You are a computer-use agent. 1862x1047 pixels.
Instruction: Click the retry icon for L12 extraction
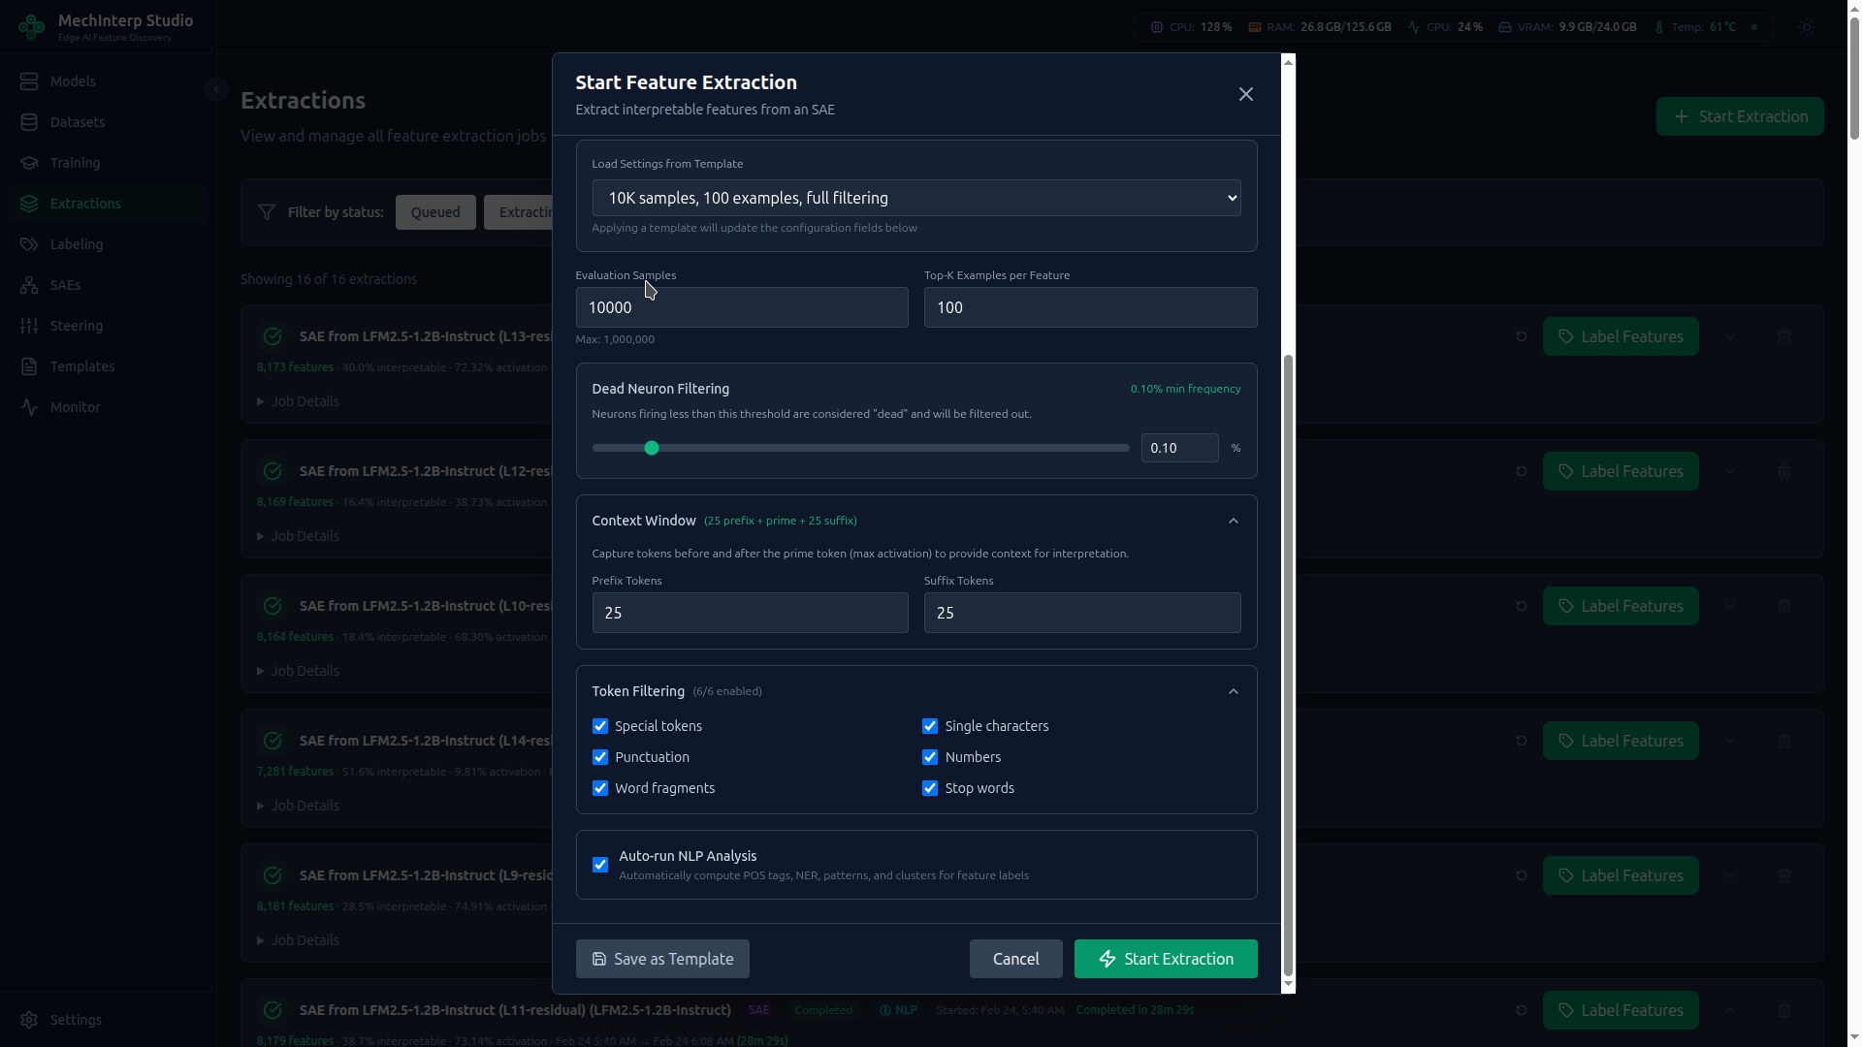point(1521,471)
